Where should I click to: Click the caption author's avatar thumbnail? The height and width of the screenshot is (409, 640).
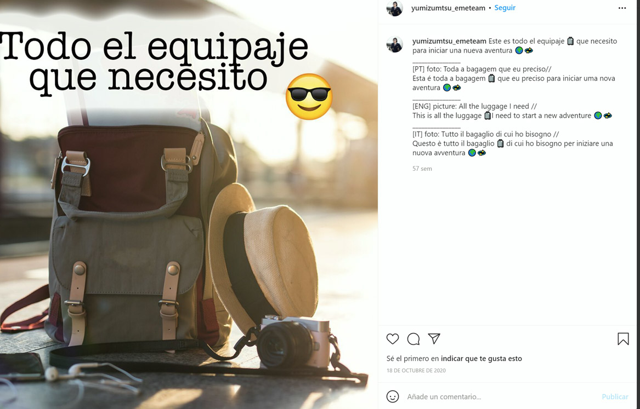395,44
